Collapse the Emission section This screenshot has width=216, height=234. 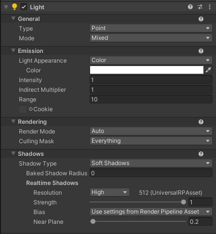coord(14,50)
